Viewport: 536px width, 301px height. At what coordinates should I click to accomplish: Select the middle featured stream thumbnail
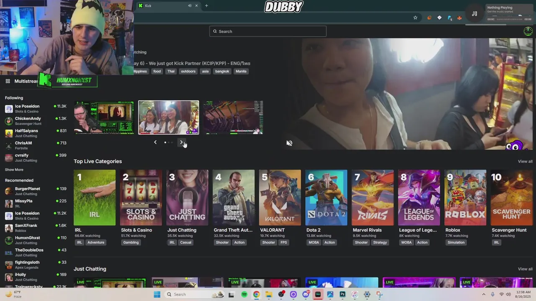click(x=169, y=117)
